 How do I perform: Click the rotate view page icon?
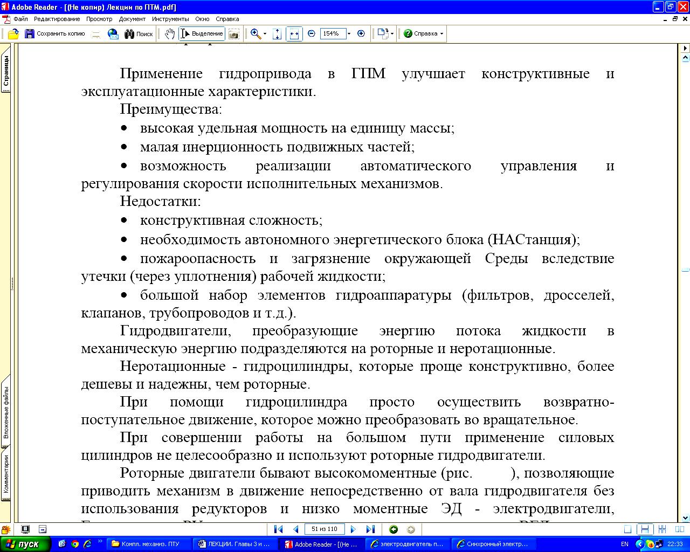coord(383,33)
